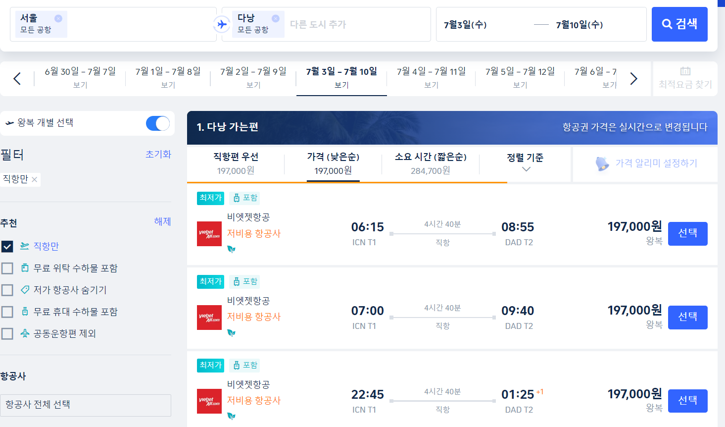
Task: Check the 저가 항공사 숨기기 box
Action: [x=7, y=290]
